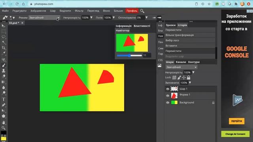Select the Brush tool in the toolbar
This screenshot has width=253, height=142.
[x=4, y=65]
